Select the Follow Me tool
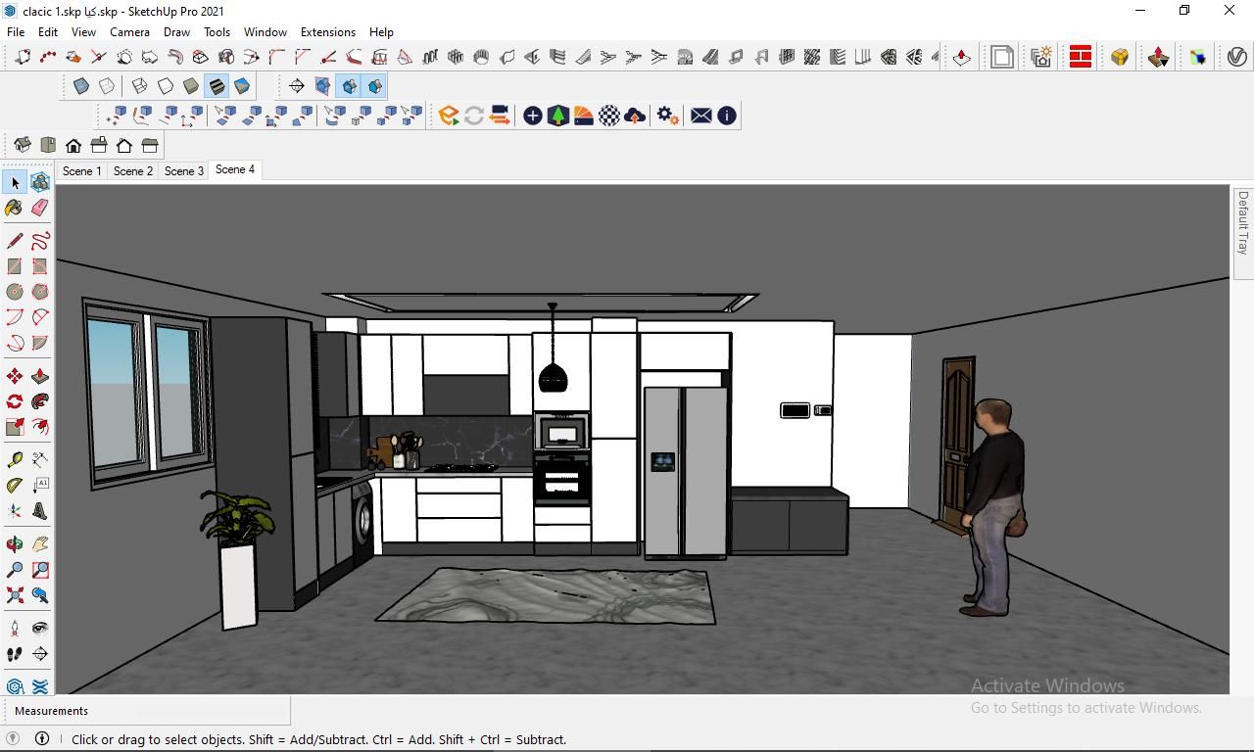This screenshot has width=1254, height=752. click(40, 401)
